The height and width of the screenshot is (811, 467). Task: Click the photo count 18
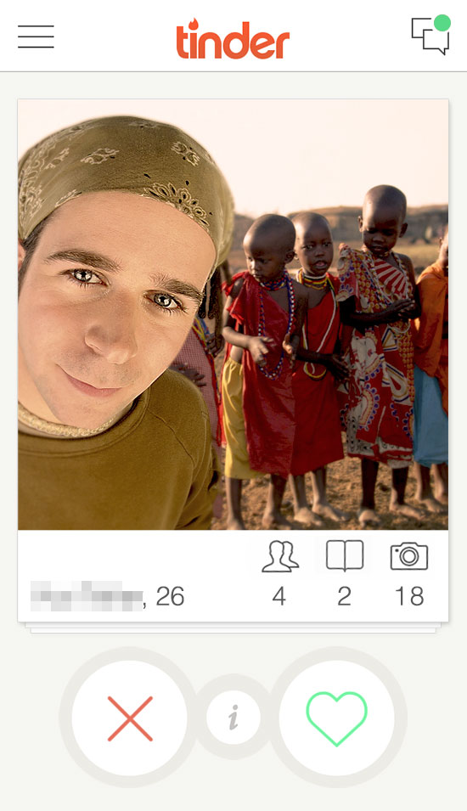click(x=409, y=596)
